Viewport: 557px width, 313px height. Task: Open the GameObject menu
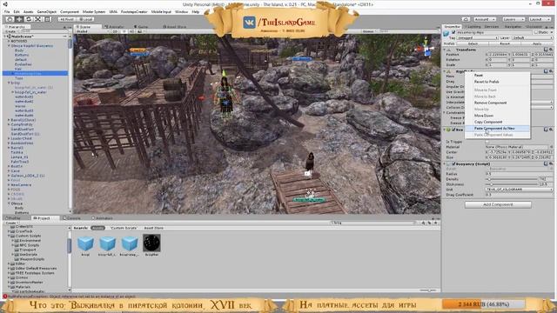click(x=46, y=11)
